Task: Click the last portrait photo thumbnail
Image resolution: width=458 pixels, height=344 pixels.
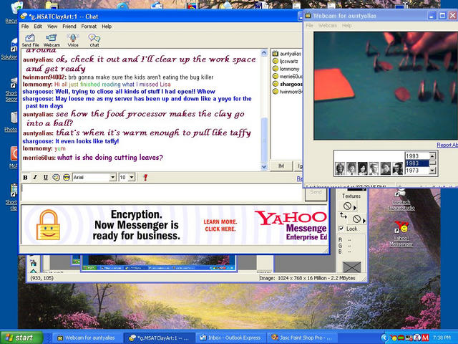Action: pos(397,169)
